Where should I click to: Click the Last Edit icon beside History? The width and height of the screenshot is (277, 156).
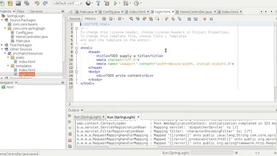(104, 19)
